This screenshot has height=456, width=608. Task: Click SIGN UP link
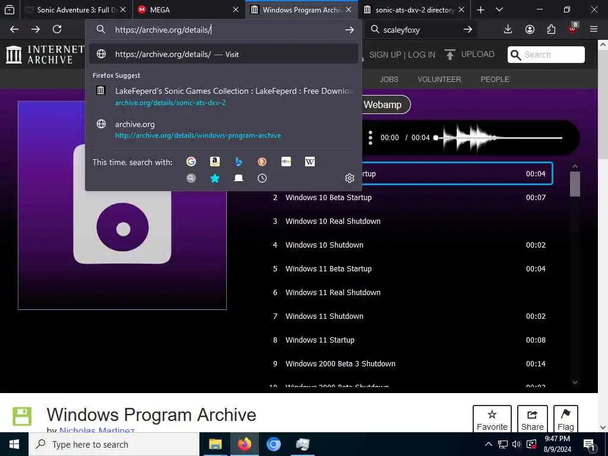click(385, 55)
